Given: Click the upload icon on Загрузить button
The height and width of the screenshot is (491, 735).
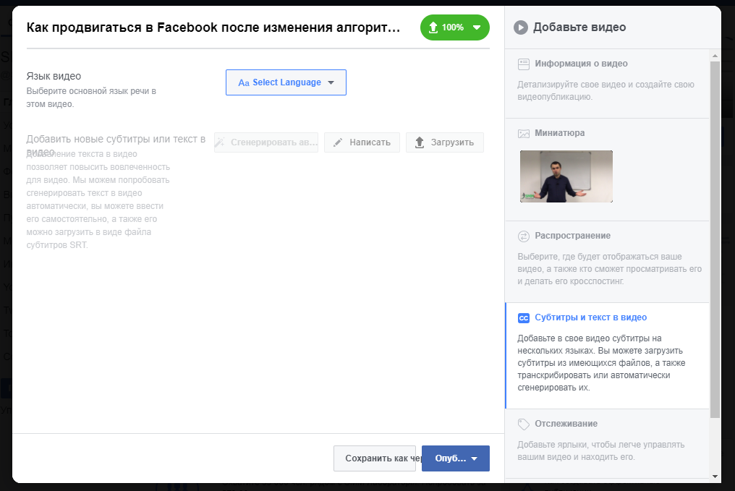Looking at the screenshot, I should [x=420, y=142].
